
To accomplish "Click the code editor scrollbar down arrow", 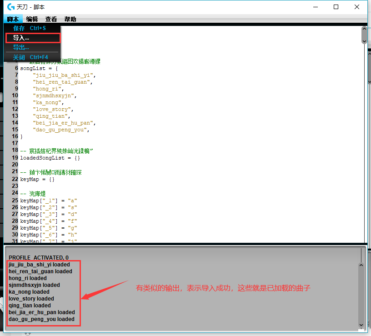I will point(364,41).
